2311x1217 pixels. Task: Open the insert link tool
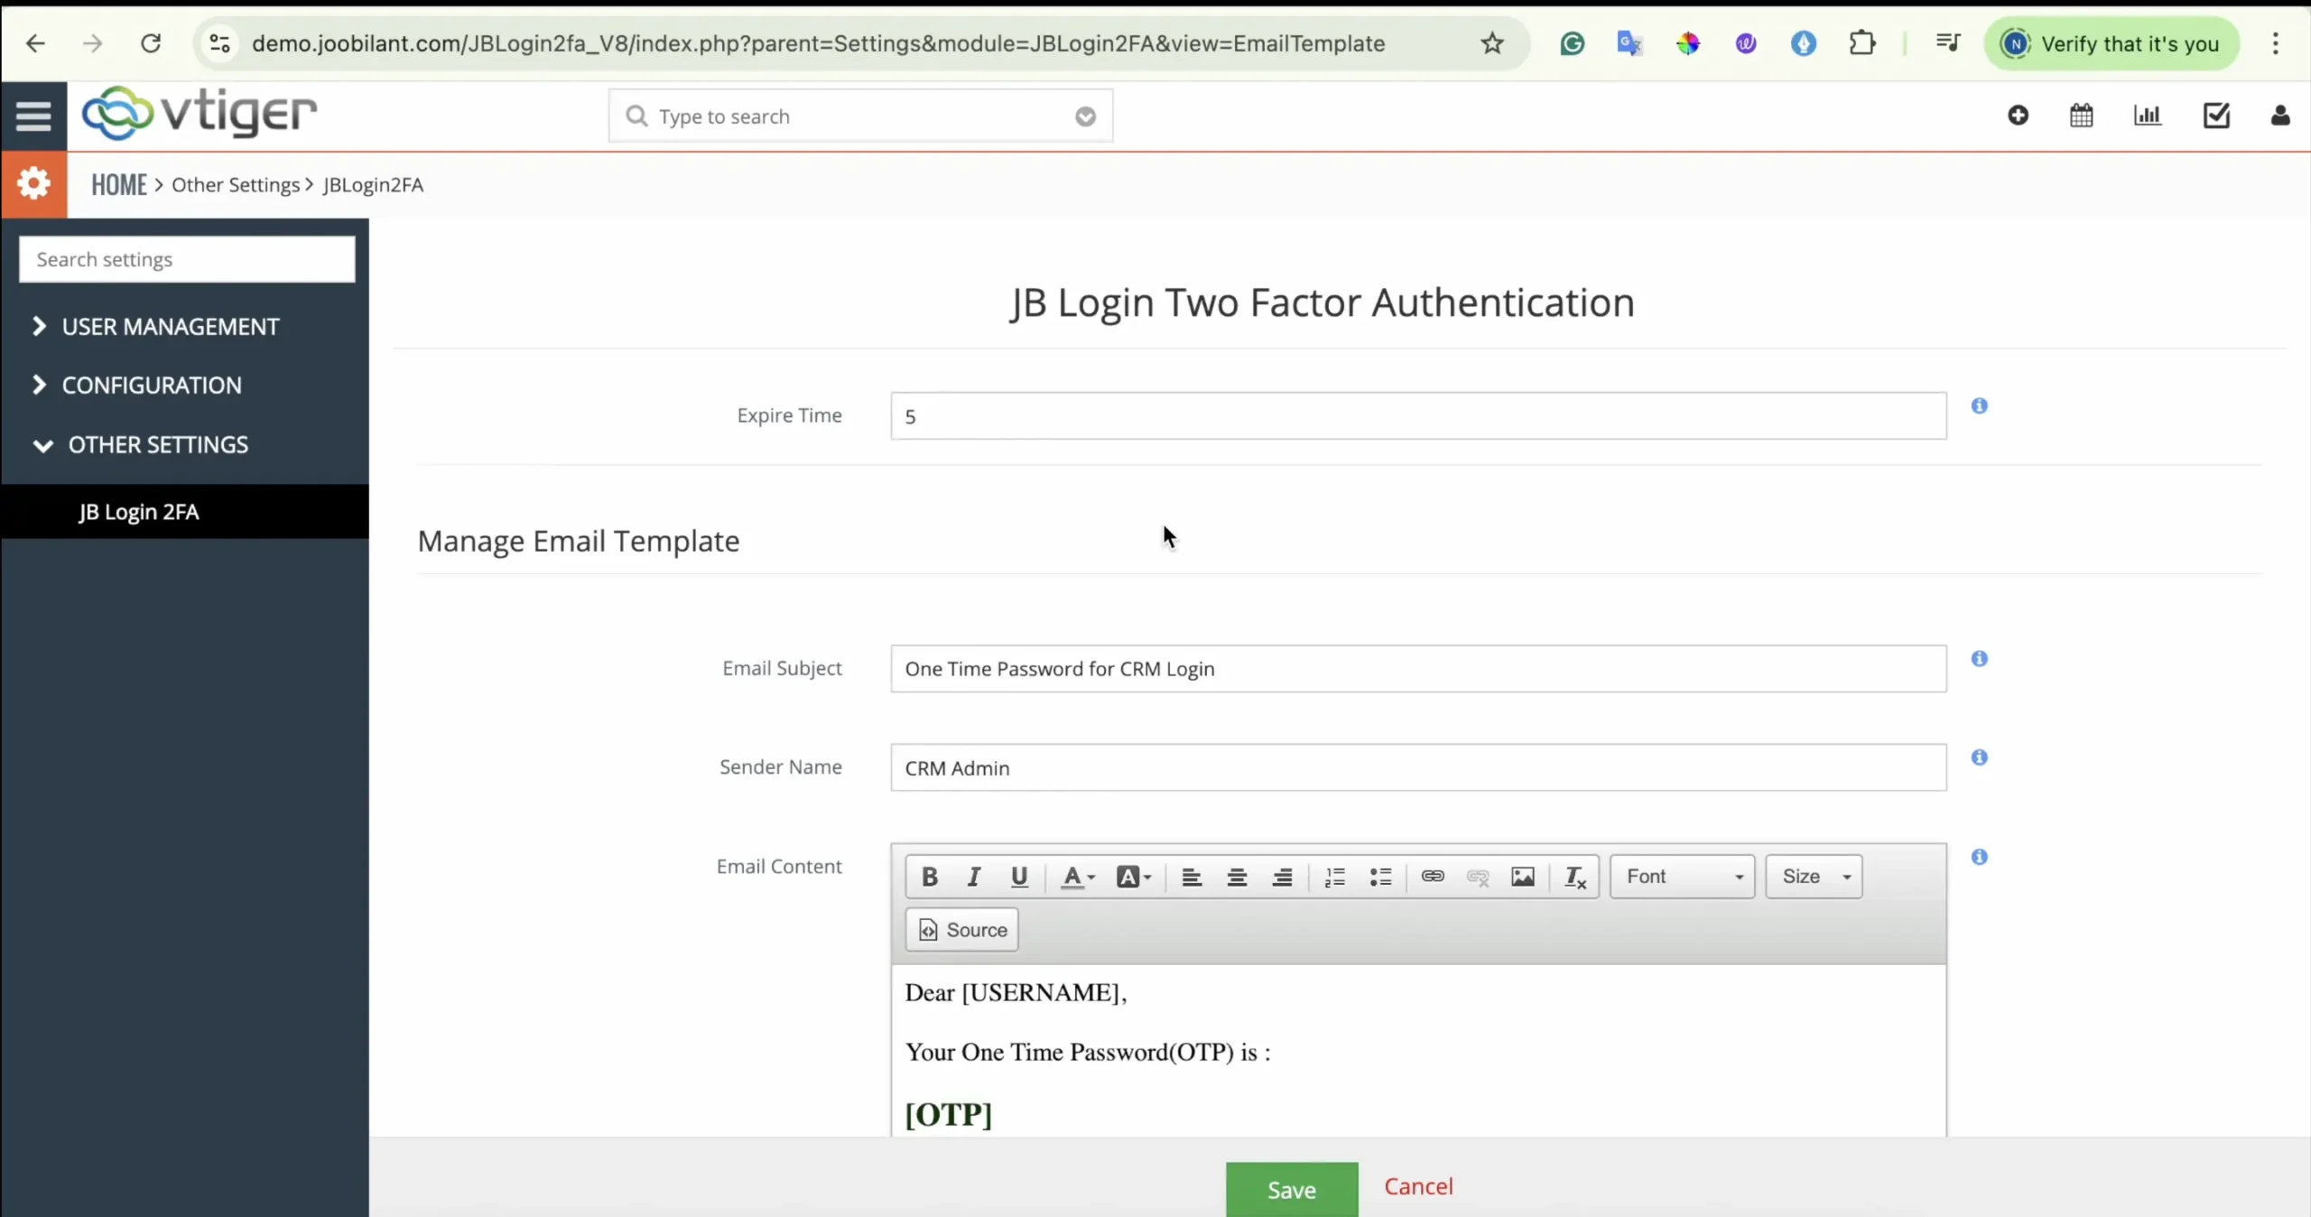1433,877
